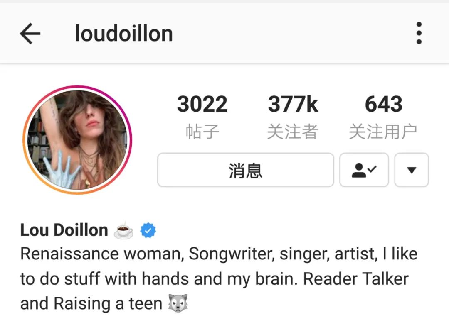Open the 3022 posts count

click(202, 104)
